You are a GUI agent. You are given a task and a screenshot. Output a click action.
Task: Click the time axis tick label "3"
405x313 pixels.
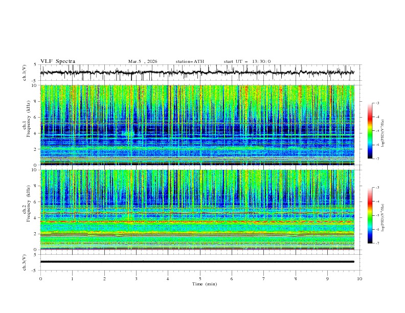point(136,279)
